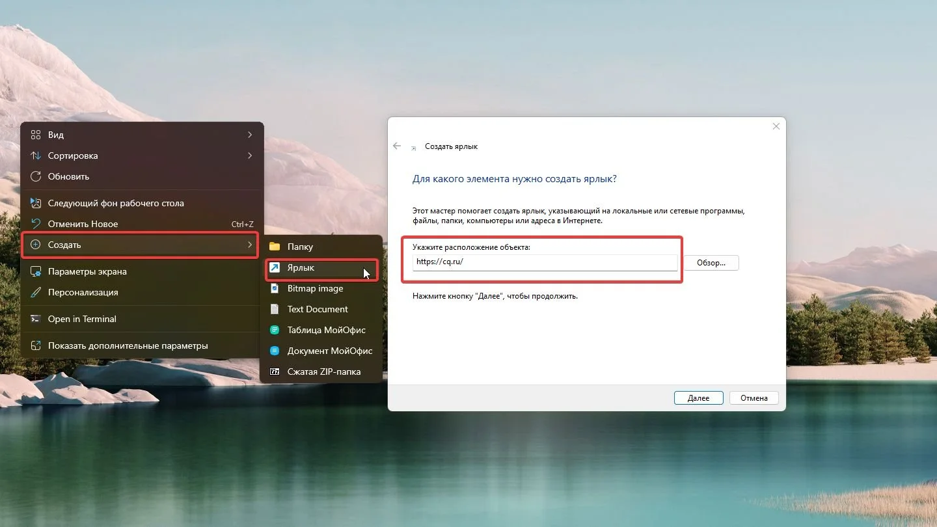The image size is (937, 527).
Task: Click Отмена to cancel shortcut creation
Action: pos(754,398)
